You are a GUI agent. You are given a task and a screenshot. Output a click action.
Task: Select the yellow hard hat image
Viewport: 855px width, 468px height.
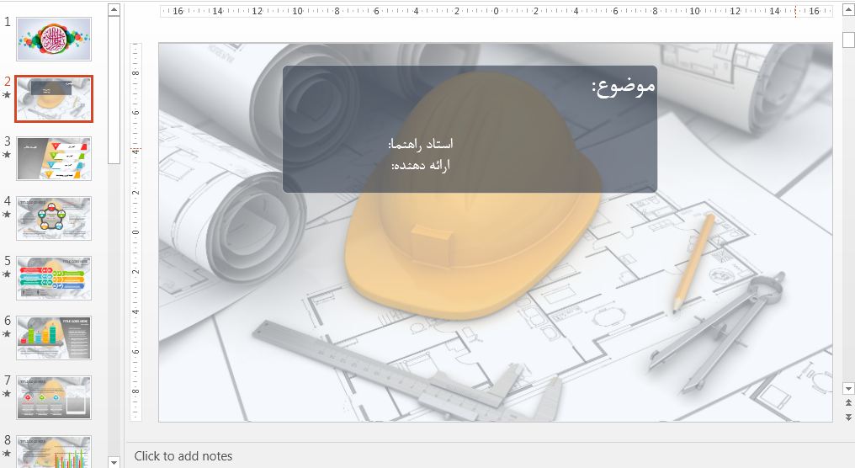[471, 253]
